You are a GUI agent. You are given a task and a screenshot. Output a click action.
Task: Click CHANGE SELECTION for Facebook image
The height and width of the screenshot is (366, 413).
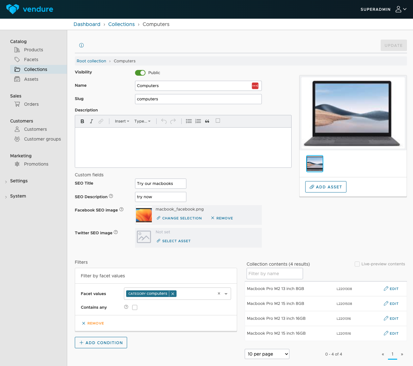pyautogui.click(x=179, y=218)
